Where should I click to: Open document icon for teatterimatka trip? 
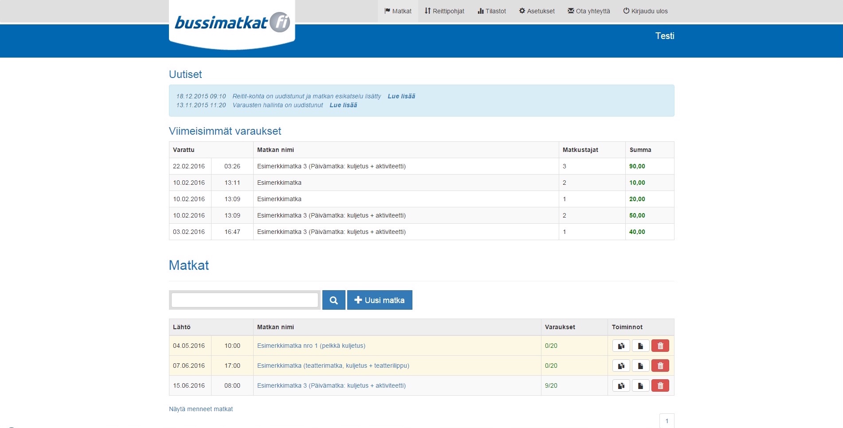[640, 366]
